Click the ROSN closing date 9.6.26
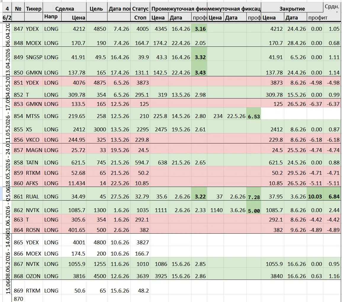The width and height of the screenshot is (342, 302). pyautogui.click(x=296, y=230)
